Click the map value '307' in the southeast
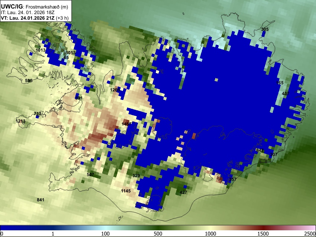316x237 pixels. coord(274,155)
